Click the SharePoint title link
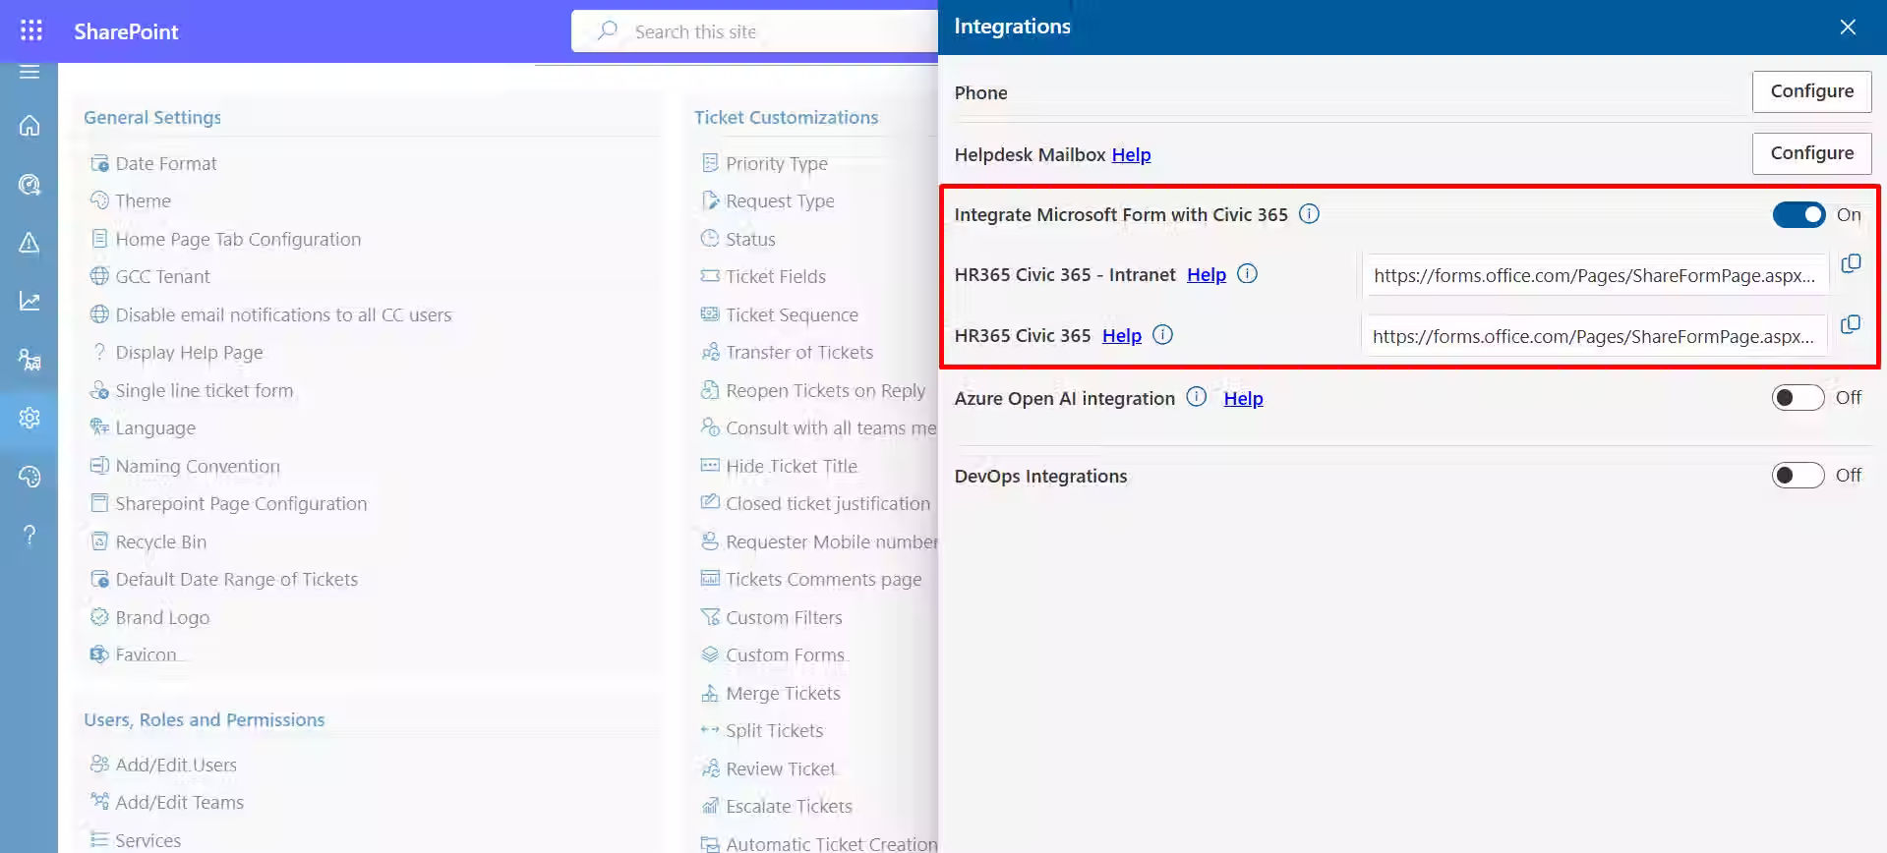The width and height of the screenshot is (1887, 853). click(x=126, y=31)
